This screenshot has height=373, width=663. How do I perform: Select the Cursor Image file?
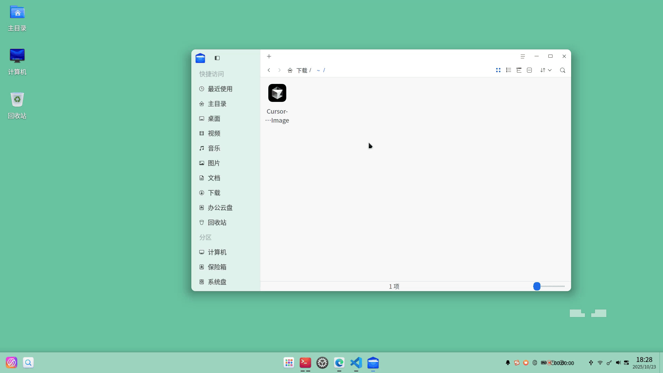(277, 103)
